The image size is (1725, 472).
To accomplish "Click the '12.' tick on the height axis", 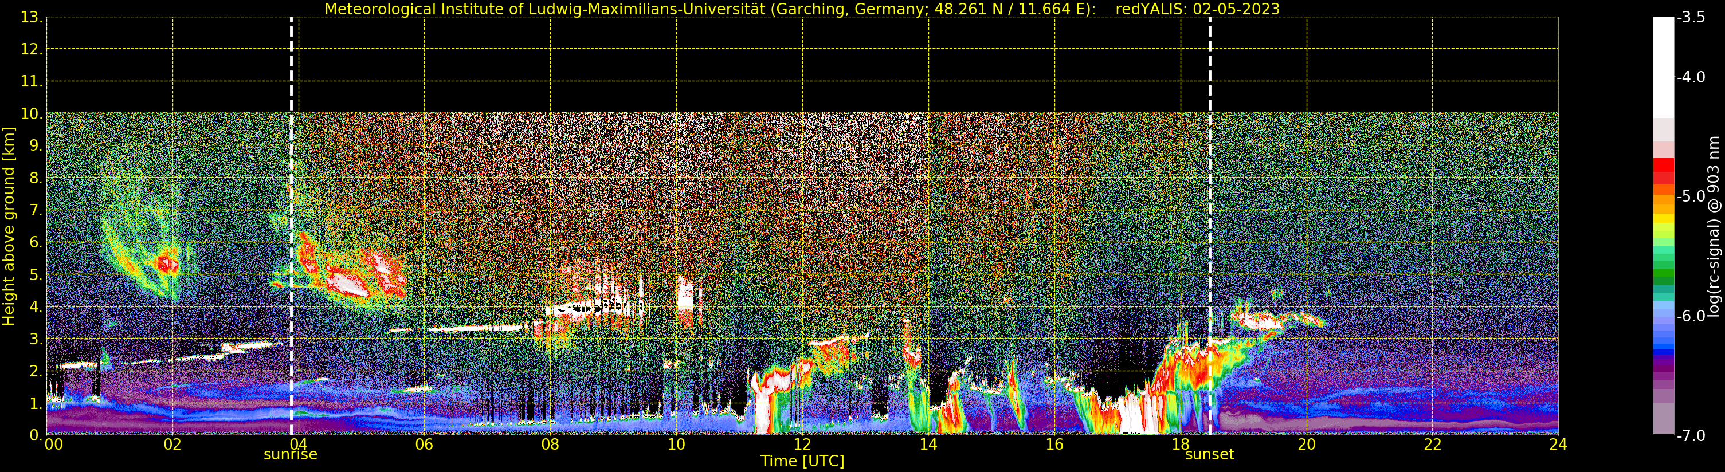I will (32, 49).
